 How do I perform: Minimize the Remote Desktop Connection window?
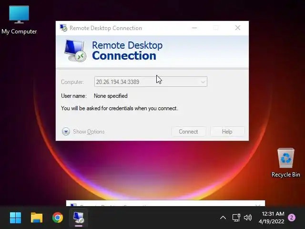(x=194, y=28)
